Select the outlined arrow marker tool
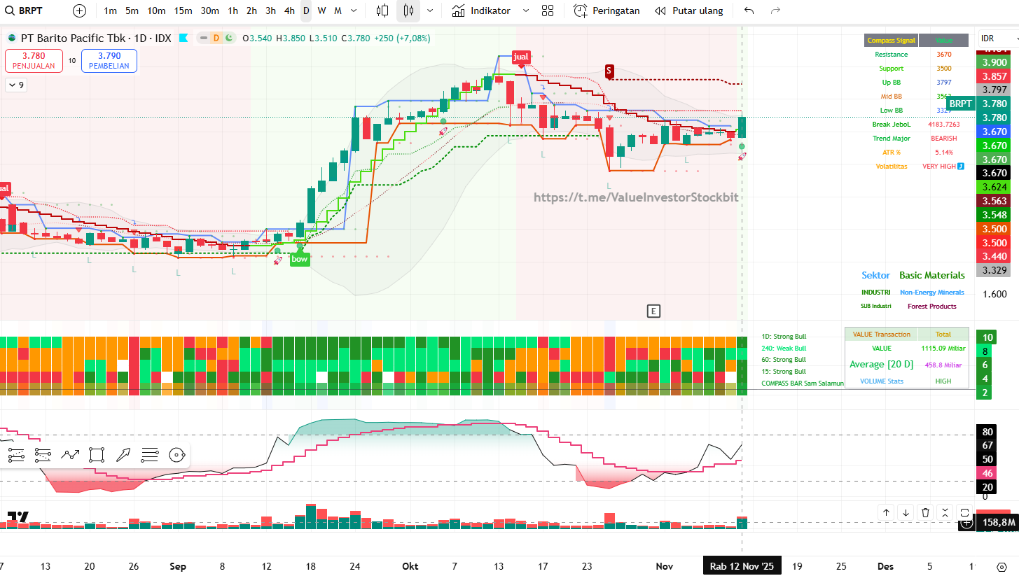The image size is (1019, 576). [x=123, y=456]
